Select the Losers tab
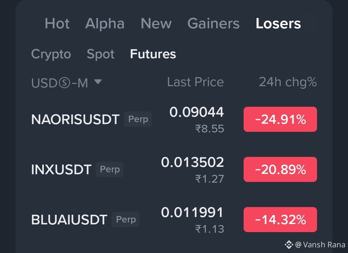The width and height of the screenshot is (348, 253). tap(278, 23)
